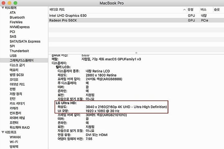
Task: Click adapter firmware version 7.55
Action: 89,139
